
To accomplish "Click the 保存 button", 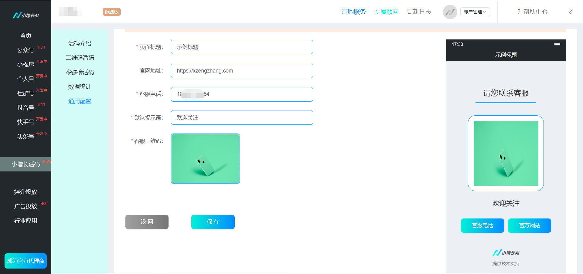I will tap(213, 222).
